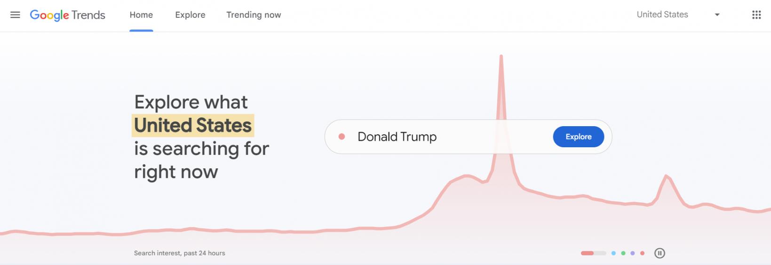Open the hamburger main menu
771x265 pixels.
pyautogui.click(x=15, y=15)
